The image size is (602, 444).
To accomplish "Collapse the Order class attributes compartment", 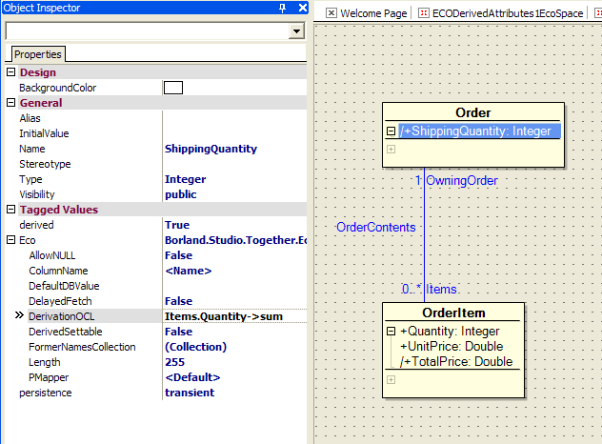I will [391, 131].
